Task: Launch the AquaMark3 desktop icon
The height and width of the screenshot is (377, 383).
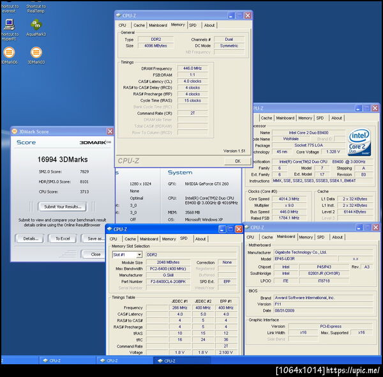Action: point(36,24)
